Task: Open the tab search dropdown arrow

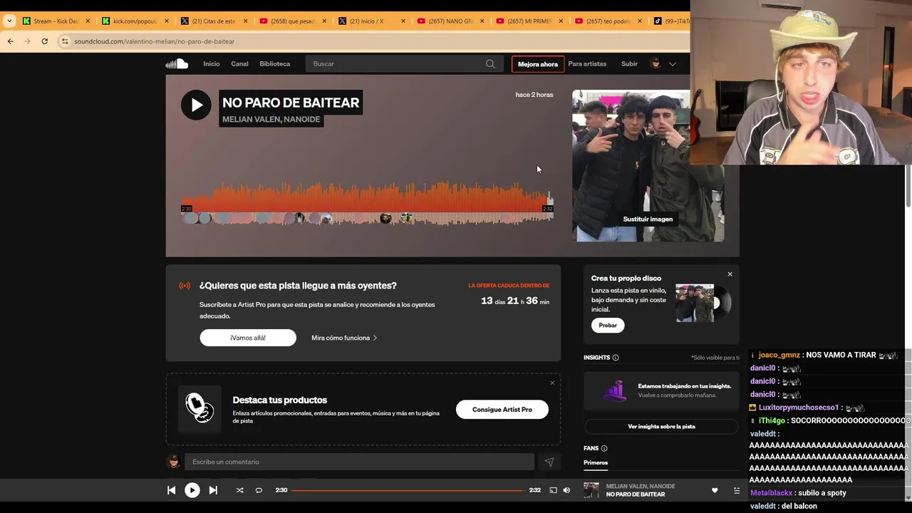Action: click(x=9, y=21)
